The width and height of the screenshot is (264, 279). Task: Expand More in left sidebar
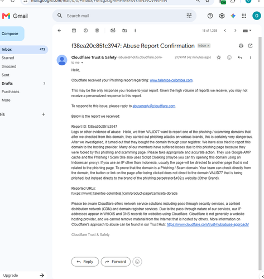[6, 100]
